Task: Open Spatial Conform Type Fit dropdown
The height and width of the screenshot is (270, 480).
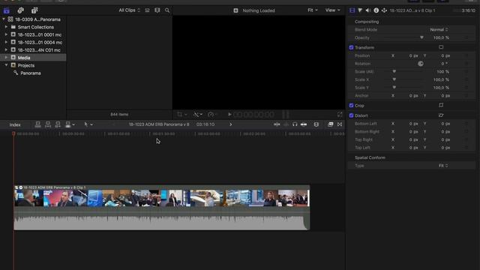Action: (x=443, y=165)
